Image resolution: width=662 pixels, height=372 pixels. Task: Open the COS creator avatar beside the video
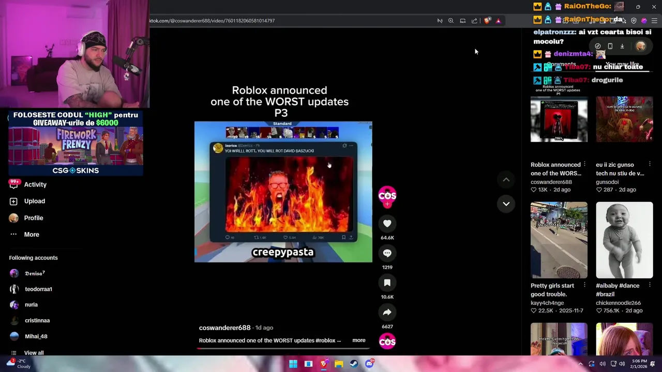(387, 195)
